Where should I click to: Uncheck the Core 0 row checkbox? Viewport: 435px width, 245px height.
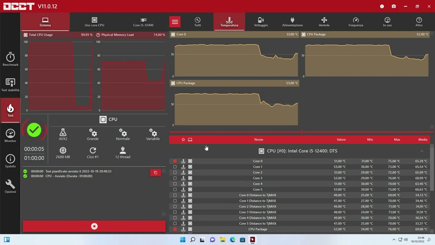click(175, 161)
